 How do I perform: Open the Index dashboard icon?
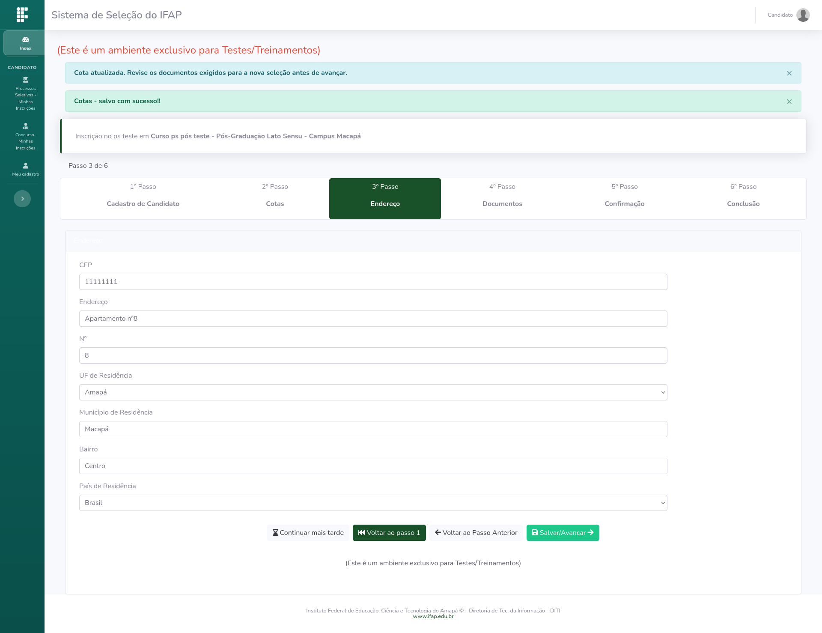click(26, 43)
